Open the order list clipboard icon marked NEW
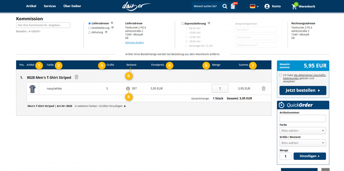The image size is (344, 171). coord(233,6)
